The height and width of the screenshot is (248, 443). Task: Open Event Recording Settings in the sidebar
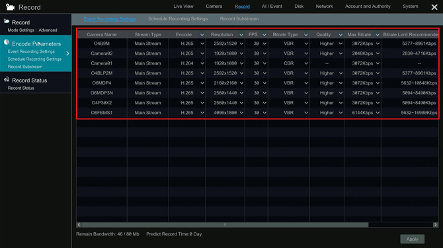(31, 51)
